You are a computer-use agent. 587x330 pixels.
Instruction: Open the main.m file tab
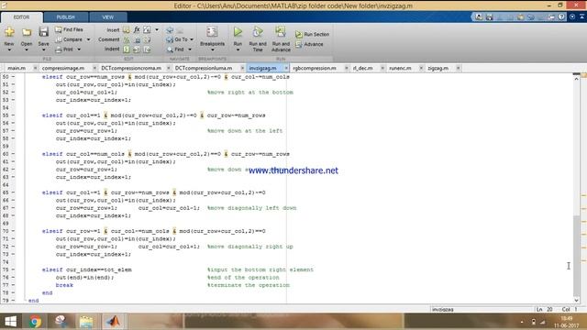[17, 68]
